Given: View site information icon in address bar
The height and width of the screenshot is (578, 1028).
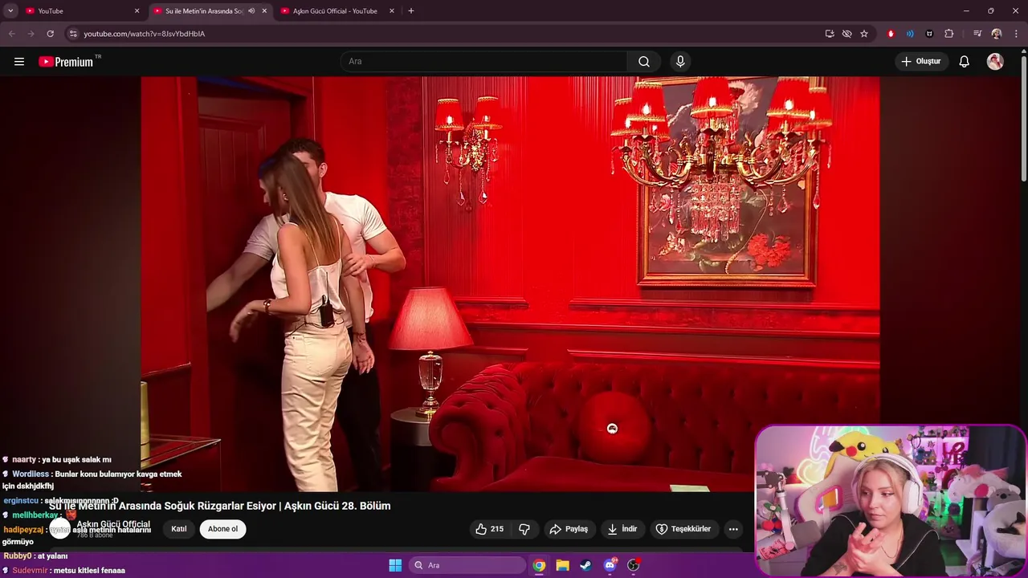Looking at the screenshot, I should click(x=73, y=34).
